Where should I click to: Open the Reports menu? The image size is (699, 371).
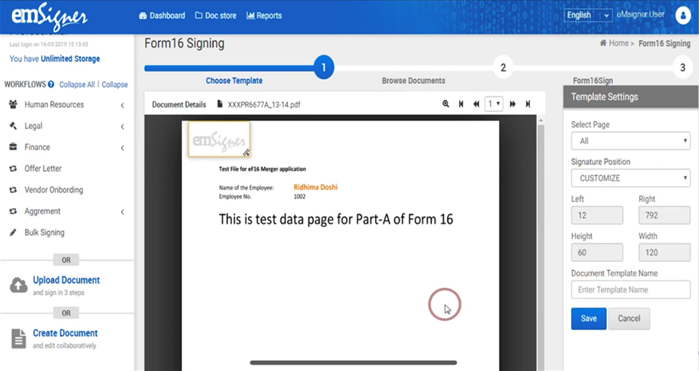click(x=264, y=15)
